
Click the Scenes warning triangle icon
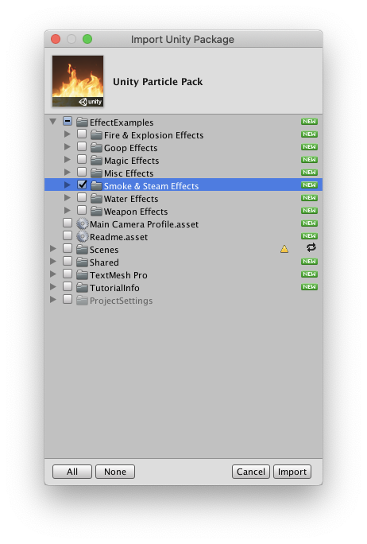tap(284, 249)
